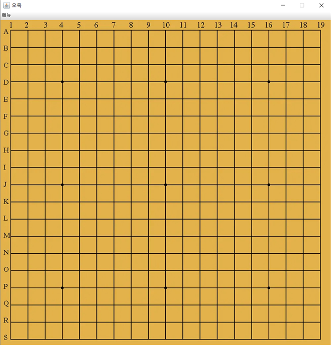Screen dimensions: 332x346
Task: Place a stone on star point D10
Action: [166, 82]
